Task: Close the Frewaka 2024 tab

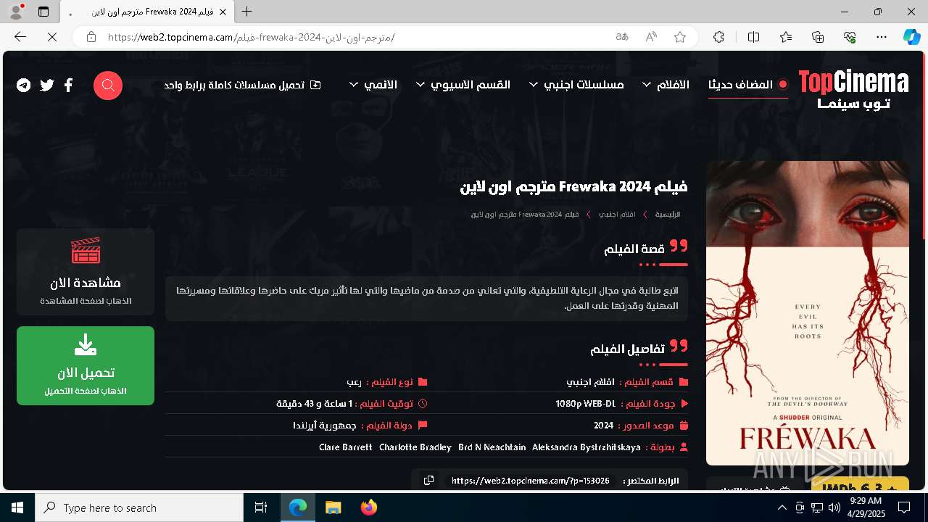Action: [223, 12]
